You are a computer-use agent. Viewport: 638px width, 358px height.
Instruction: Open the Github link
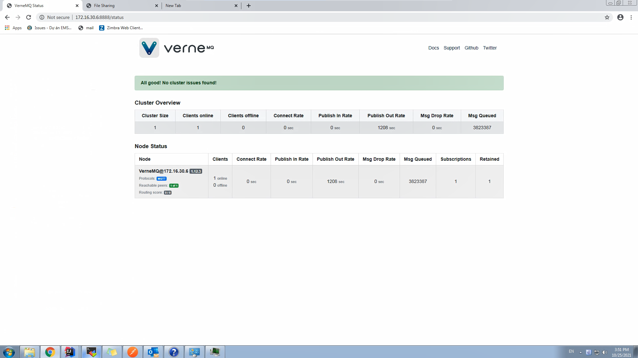tap(471, 48)
